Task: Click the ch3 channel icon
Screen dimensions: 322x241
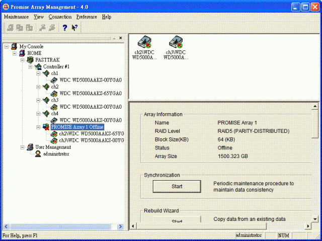Action: click(x=46, y=100)
